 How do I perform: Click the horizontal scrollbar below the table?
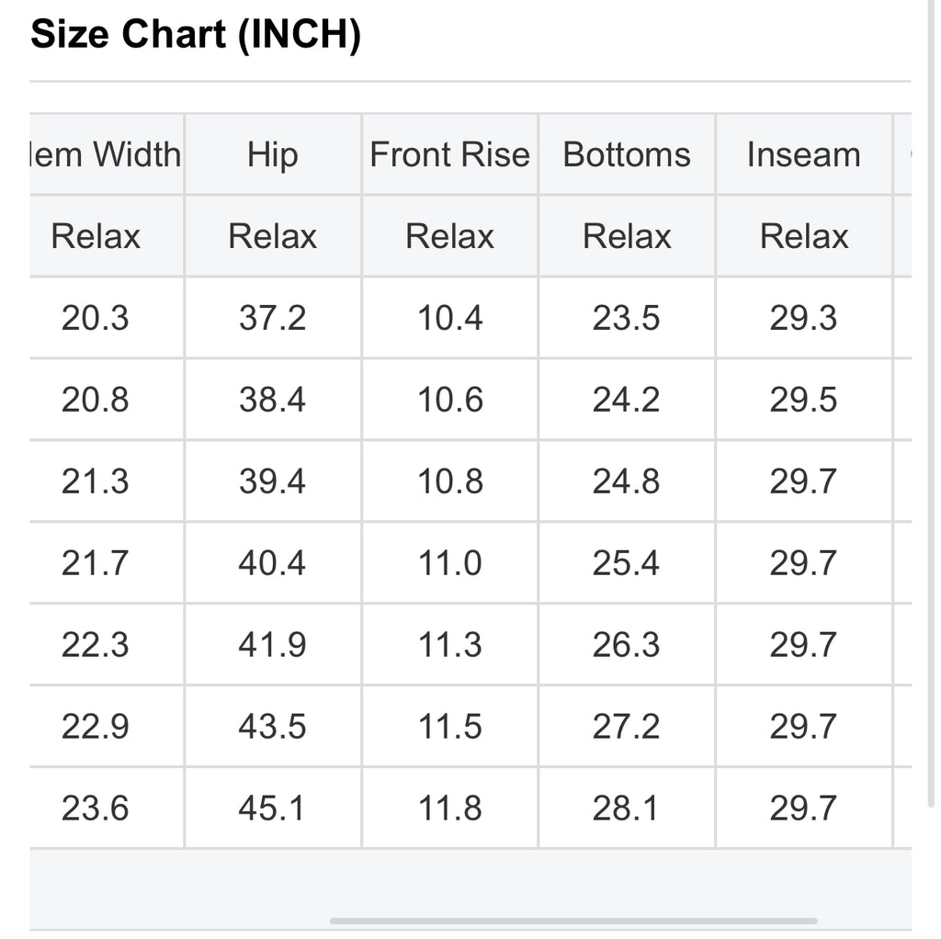pyautogui.click(x=573, y=921)
